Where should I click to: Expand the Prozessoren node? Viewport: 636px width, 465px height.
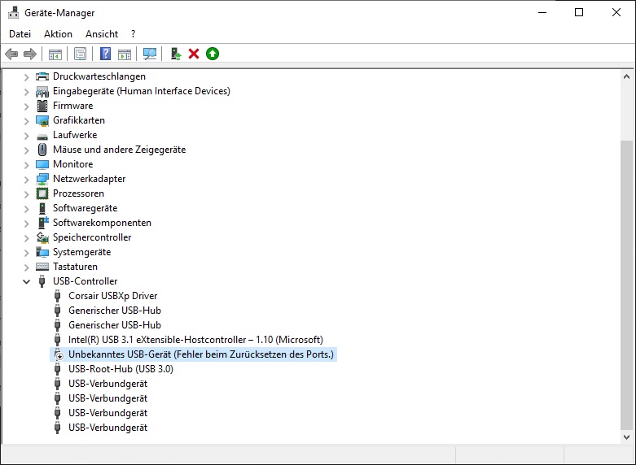pos(26,193)
